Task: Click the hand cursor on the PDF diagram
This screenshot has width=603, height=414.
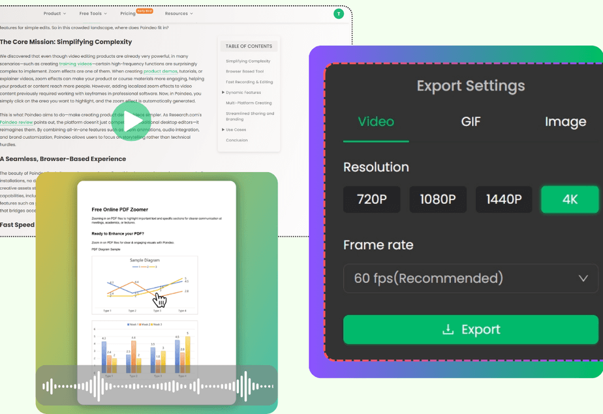Action: coord(159,299)
